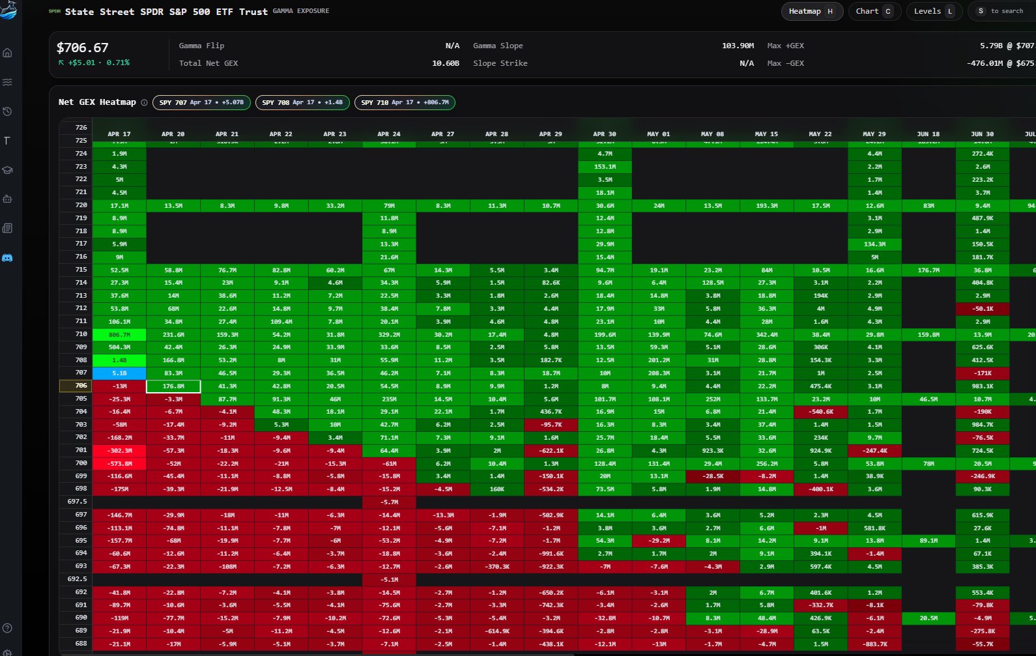Open the help question mark icon

[x=7, y=628]
